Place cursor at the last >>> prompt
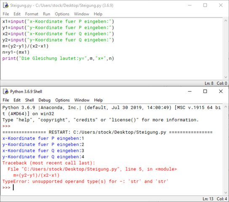229x202 pixels. [13, 187]
